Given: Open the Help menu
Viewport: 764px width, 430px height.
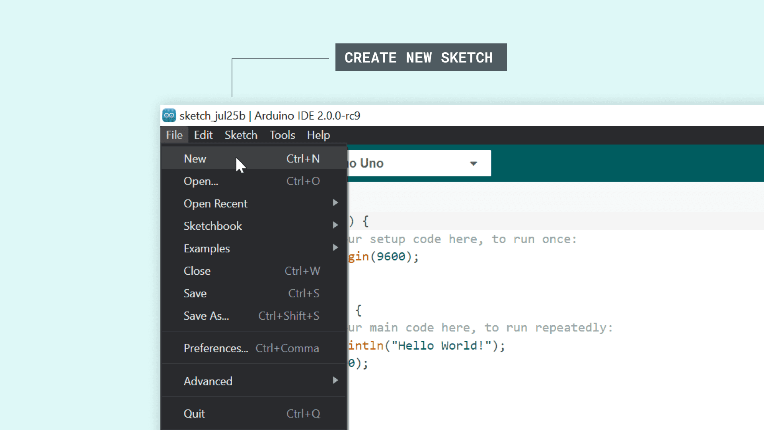Looking at the screenshot, I should tap(318, 135).
